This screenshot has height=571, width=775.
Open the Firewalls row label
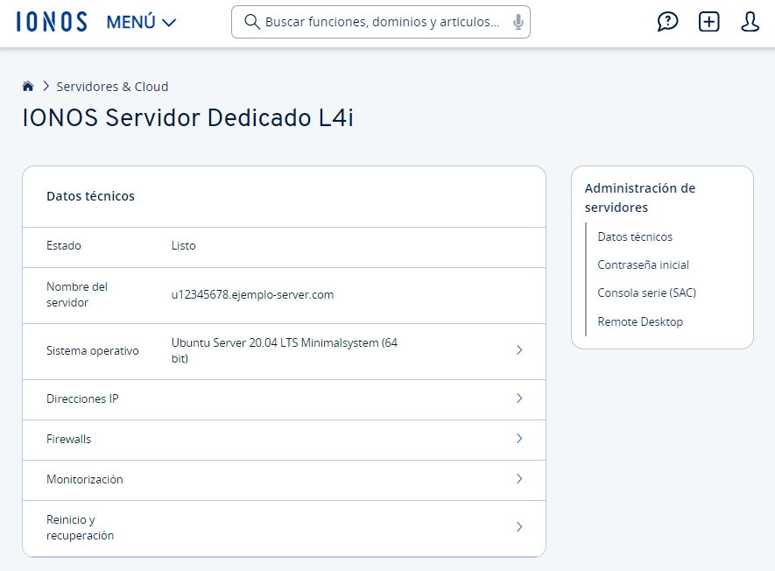pos(68,439)
